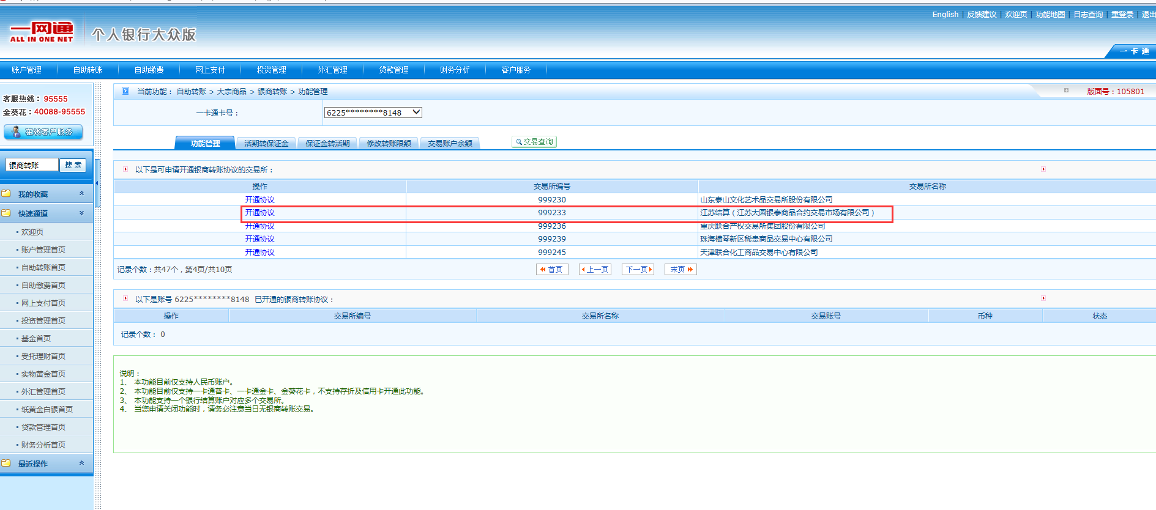This screenshot has height=510, width=1156.
Task: Open 自助缴费首页 in the sidebar
Action: pyautogui.click(x=43, y=285)
